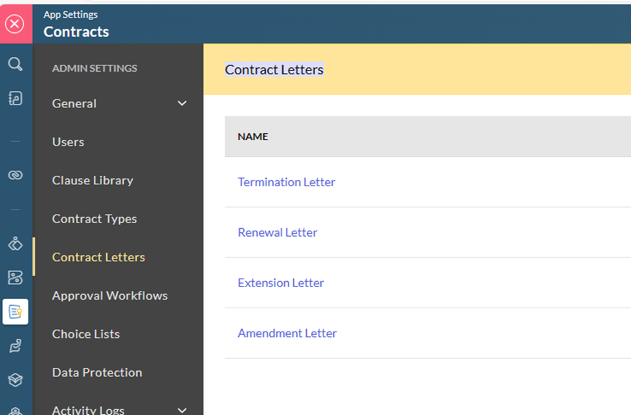Image resolution: width=631 pixels, height=415 pixels.
Task: Expand the General settings chevron
Action: 182,103
